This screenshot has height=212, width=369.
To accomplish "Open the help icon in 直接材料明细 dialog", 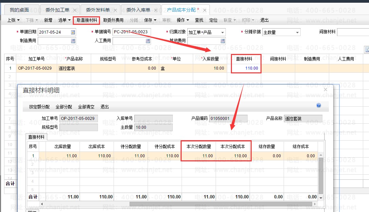I will 319,106.
